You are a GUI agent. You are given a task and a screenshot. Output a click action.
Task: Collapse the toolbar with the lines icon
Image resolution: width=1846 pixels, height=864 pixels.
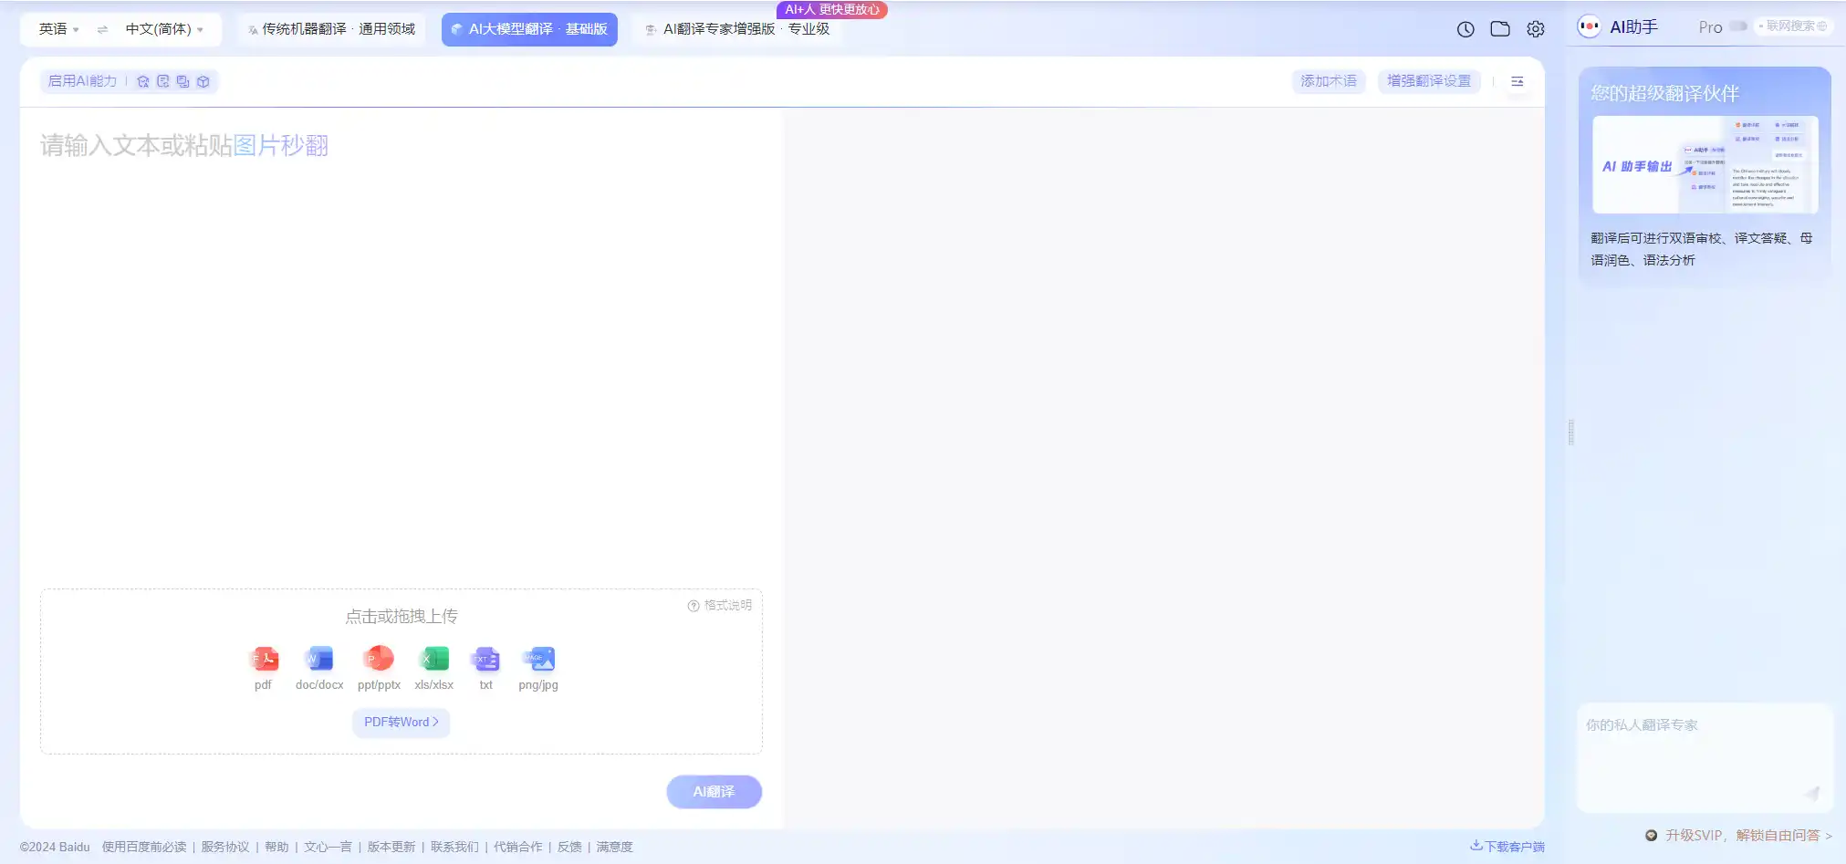click(x=1517, y=81)
